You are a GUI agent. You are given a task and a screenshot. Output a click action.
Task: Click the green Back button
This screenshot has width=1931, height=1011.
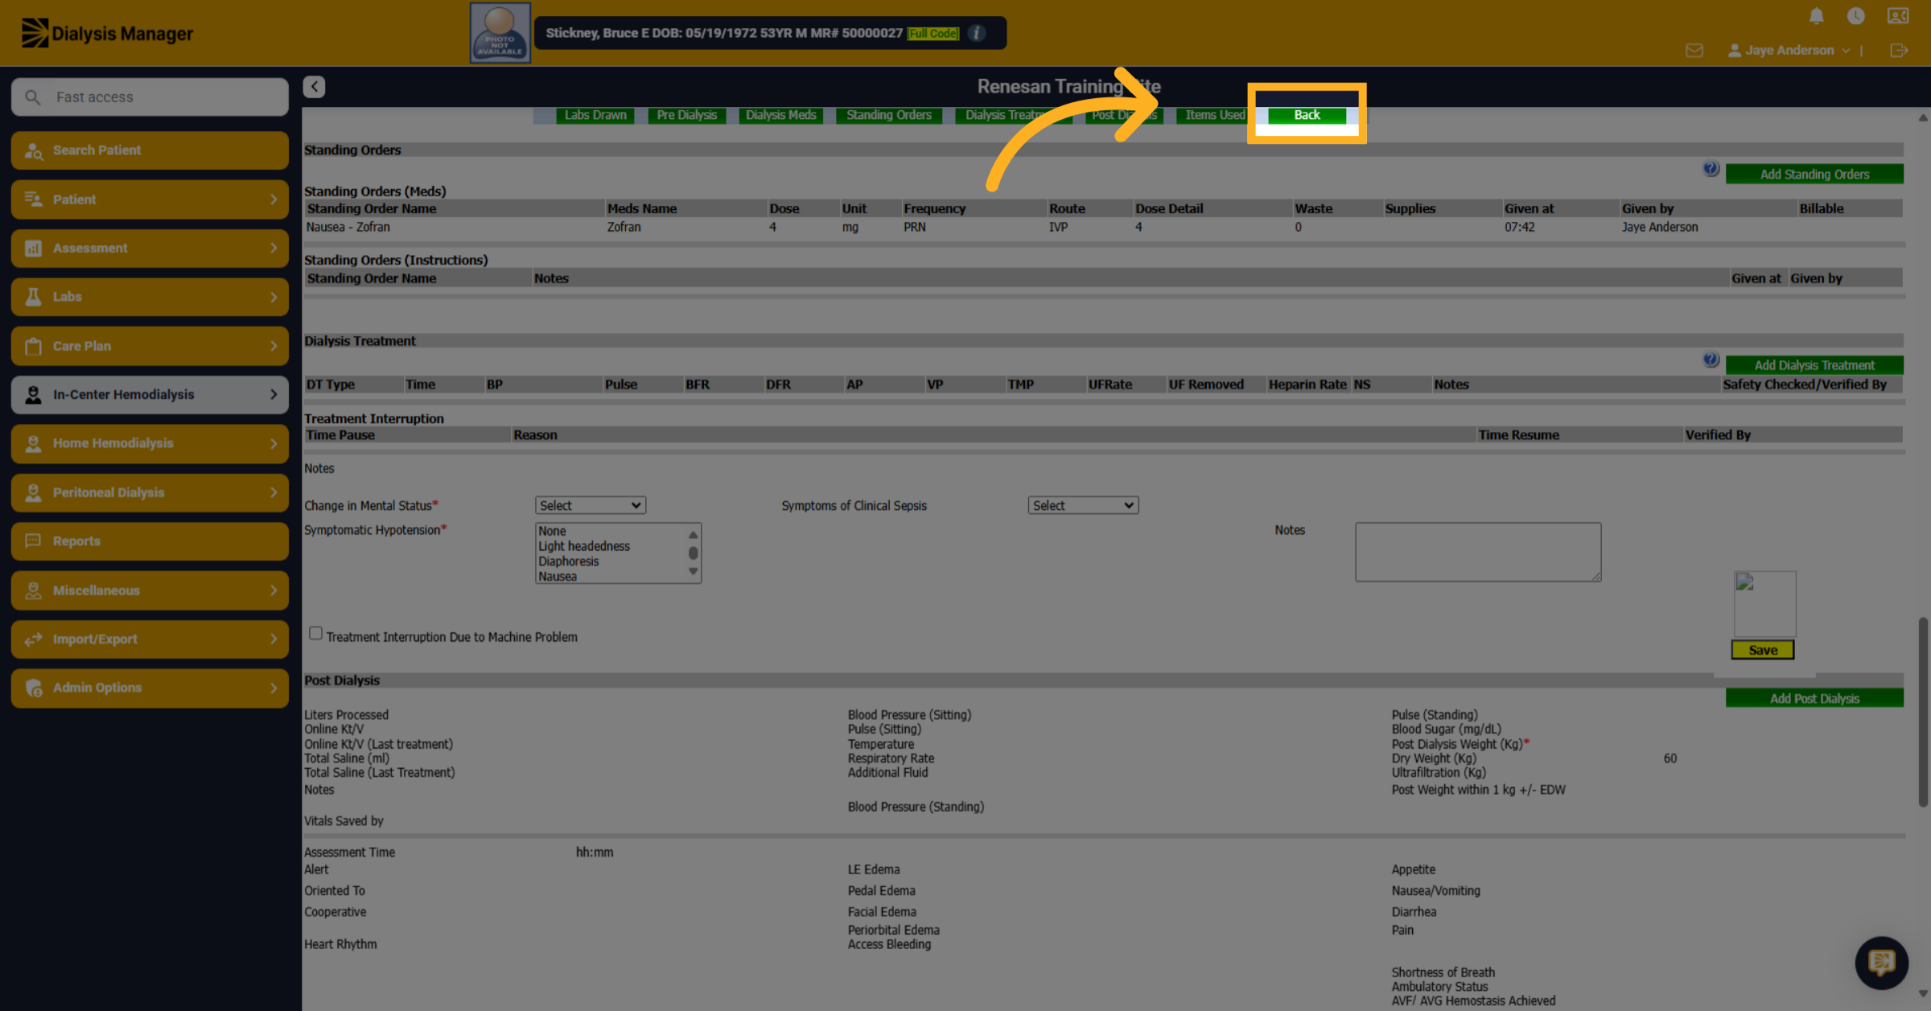(1307, 115)
